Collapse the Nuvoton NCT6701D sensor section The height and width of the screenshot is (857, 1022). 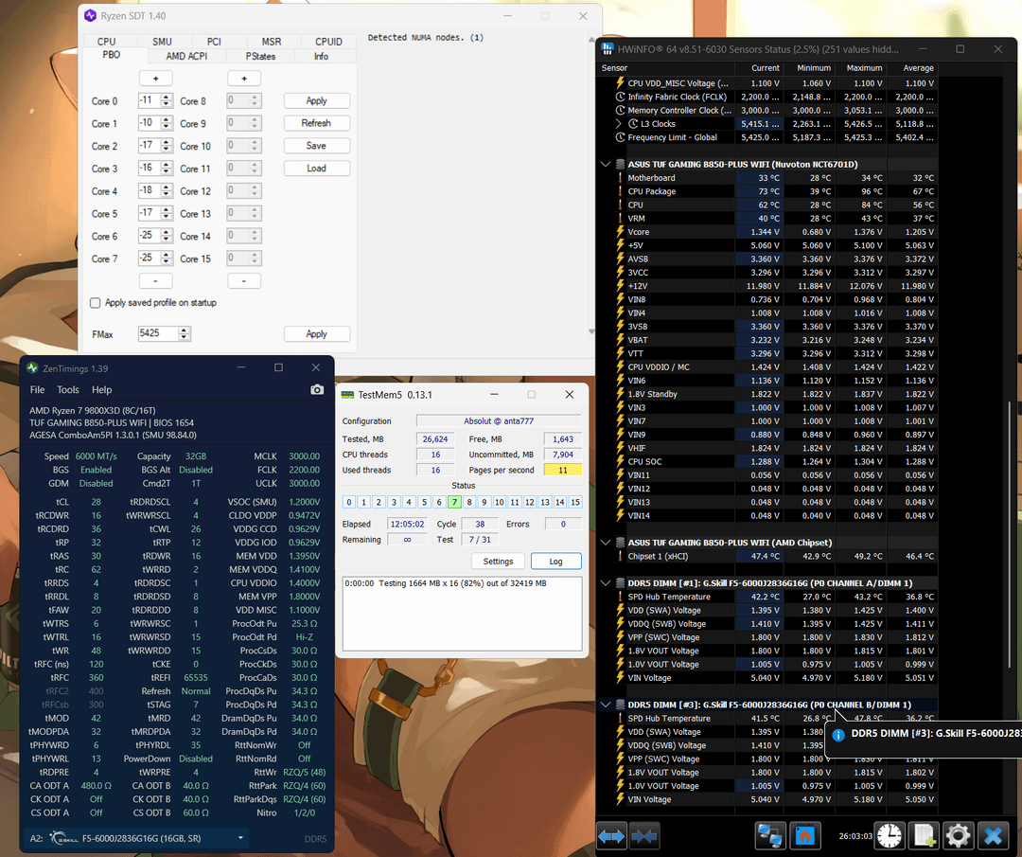click(606, 165)
